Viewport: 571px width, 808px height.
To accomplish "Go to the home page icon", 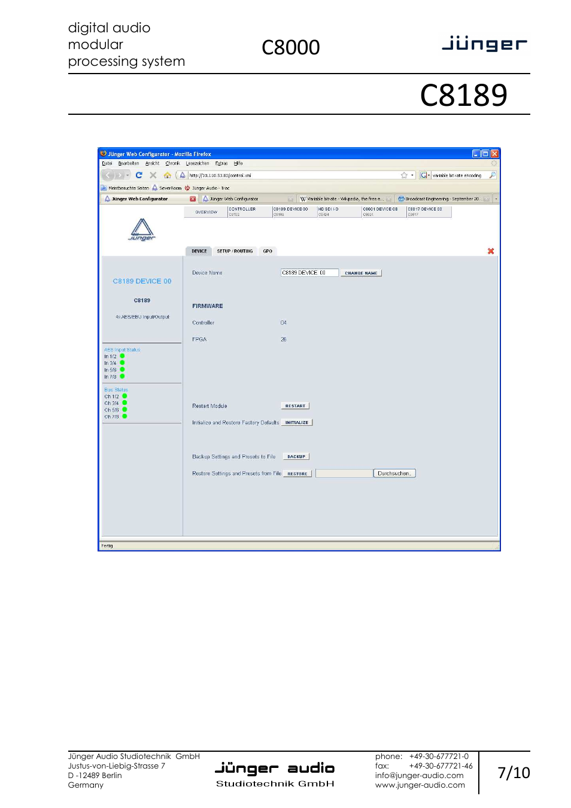I will (x=168, y=175).
